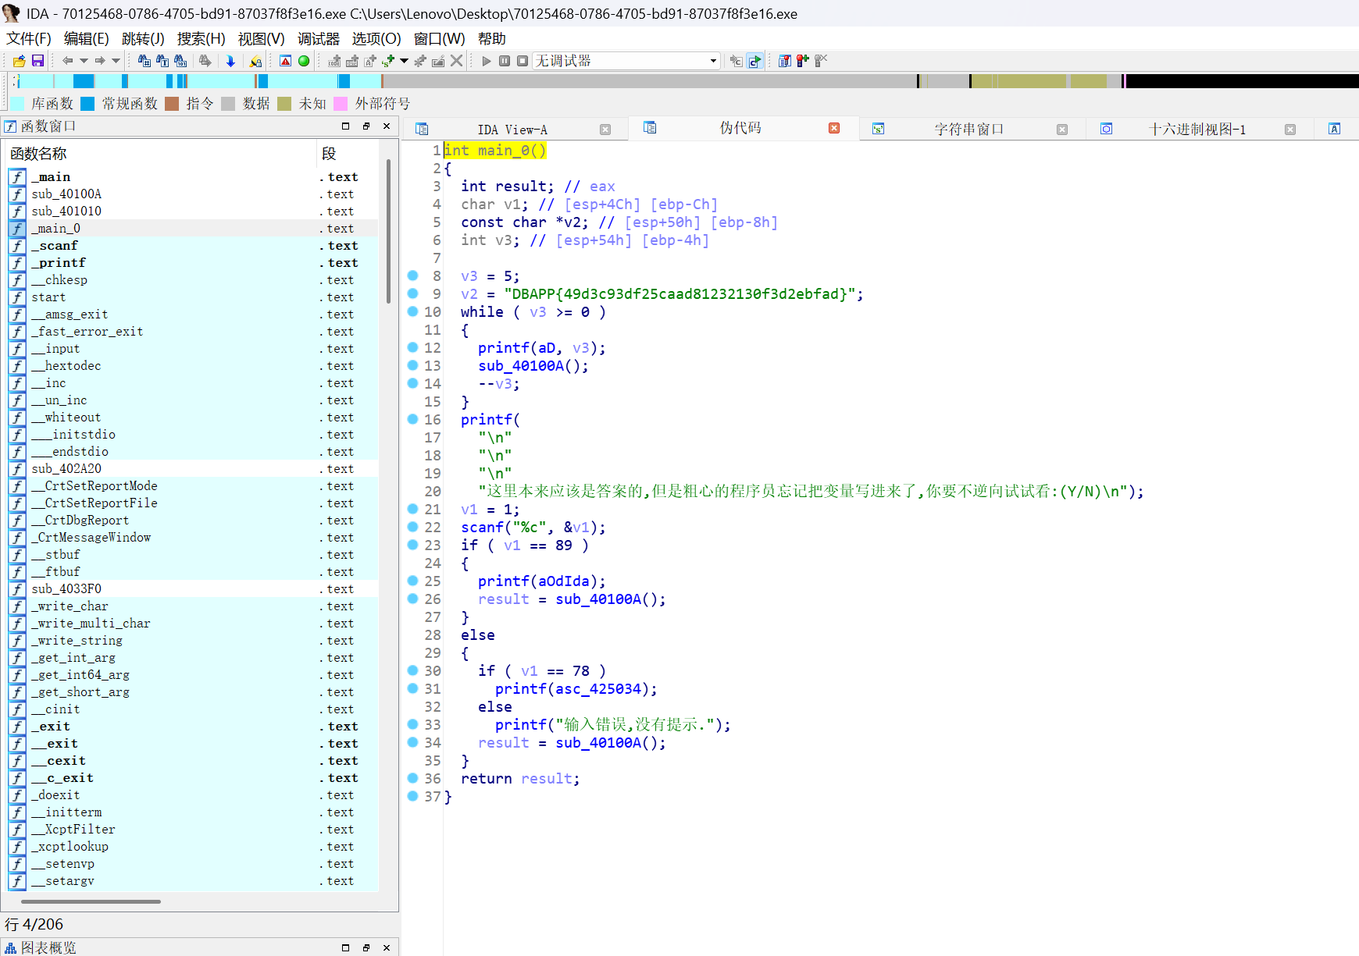The height and width of the screenshot is (956, 1359).
Task: Start the debugger process play button
Action: pyautogui.click(x=487, y=61)
